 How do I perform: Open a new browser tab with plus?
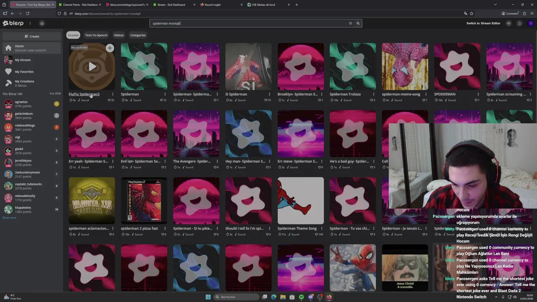[297, 5]
